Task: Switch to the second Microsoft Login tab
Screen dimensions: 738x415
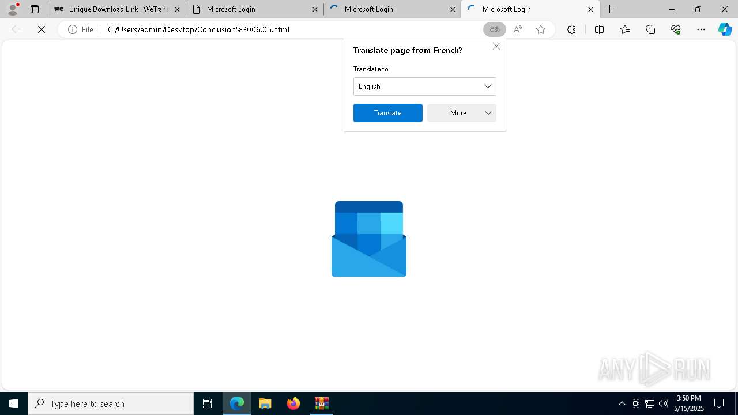Action: coord(255,9)
